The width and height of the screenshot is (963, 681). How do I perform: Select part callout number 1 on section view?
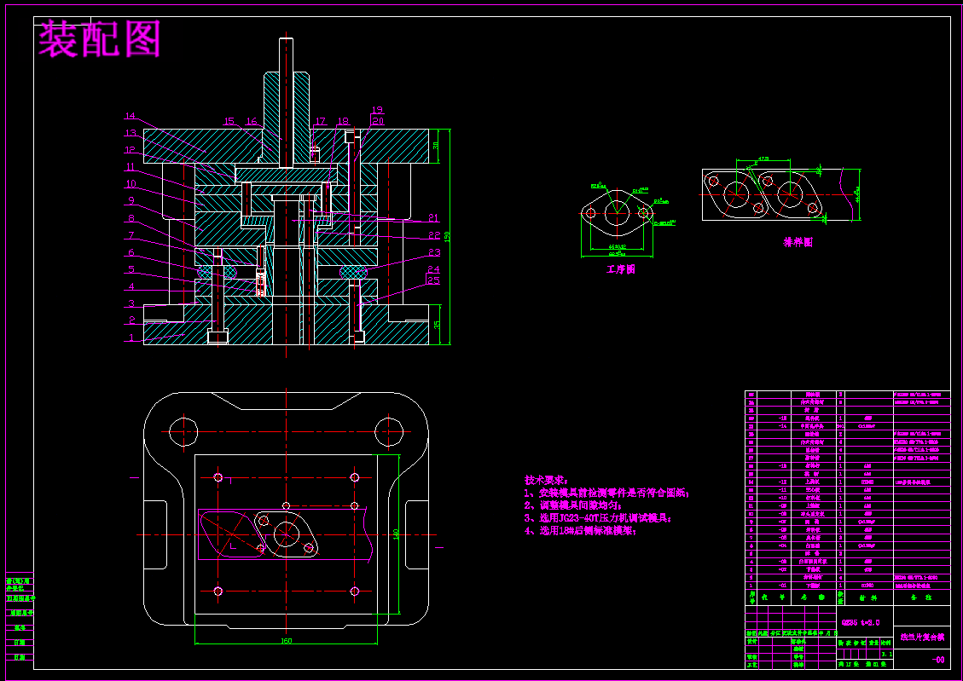pos(131,337)
